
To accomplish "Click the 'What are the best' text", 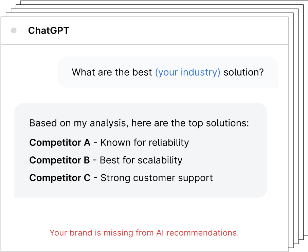I will coord(112,72).
